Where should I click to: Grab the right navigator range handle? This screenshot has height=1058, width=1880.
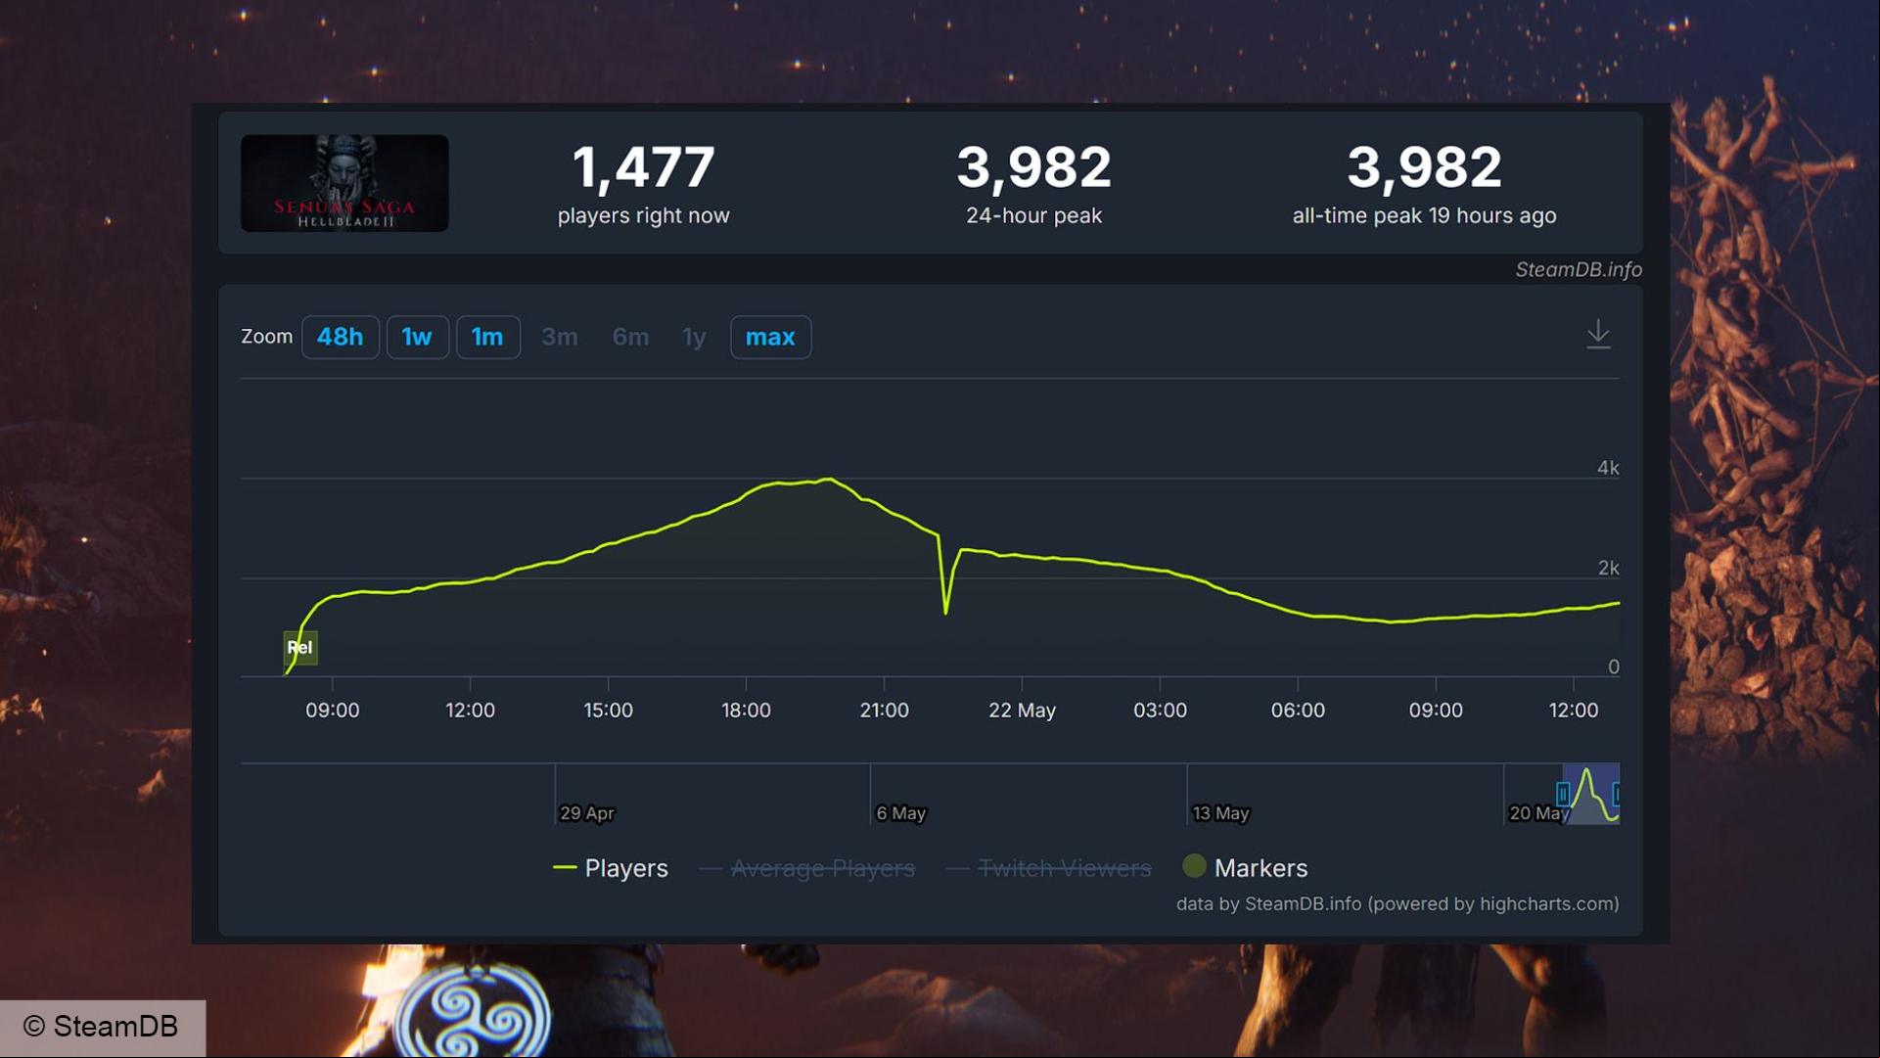pyautogui.click(x=1617, y=794)
